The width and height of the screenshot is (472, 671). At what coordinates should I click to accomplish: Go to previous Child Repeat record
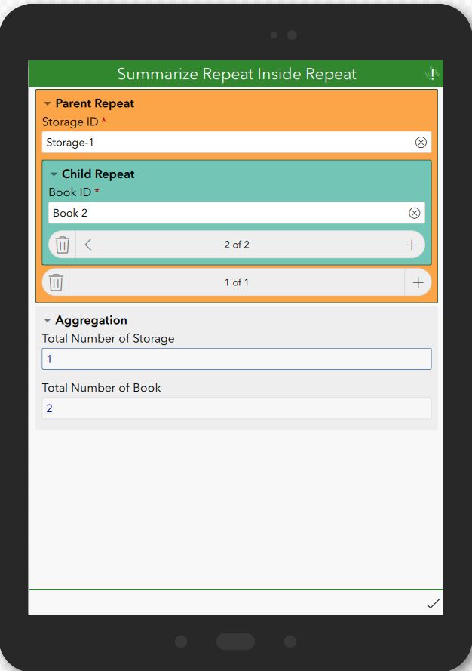(x=88, y=245)
